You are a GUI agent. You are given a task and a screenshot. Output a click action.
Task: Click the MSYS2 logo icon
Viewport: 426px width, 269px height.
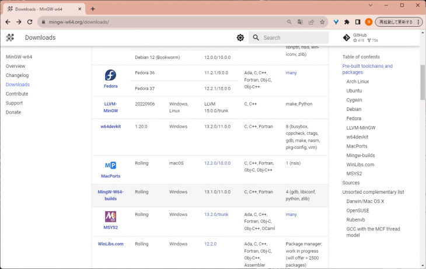click(x=110, y=217)
